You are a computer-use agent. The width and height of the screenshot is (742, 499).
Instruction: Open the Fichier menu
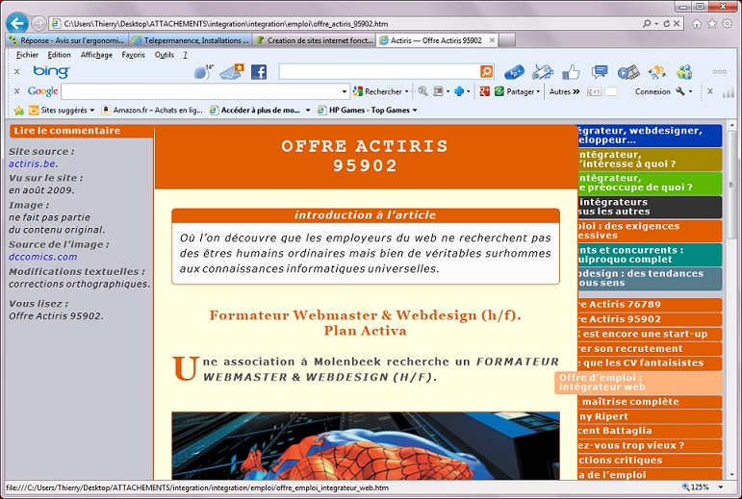27,55
